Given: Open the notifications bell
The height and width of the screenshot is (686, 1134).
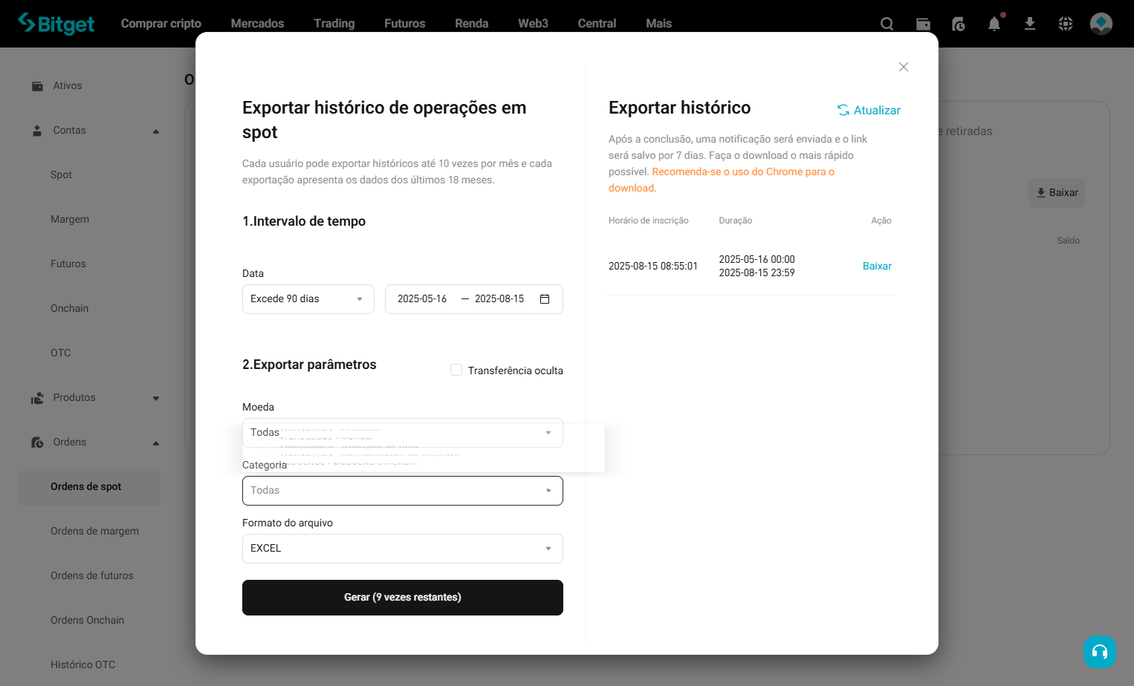Looking at the screenshot, I should (x=994, y=24).
